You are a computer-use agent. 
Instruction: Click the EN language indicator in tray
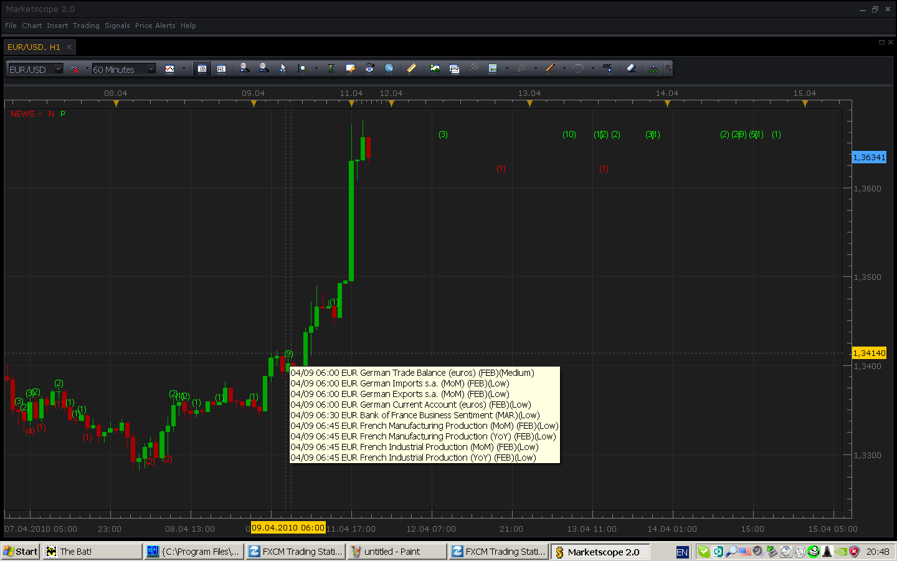click(682, 552)
